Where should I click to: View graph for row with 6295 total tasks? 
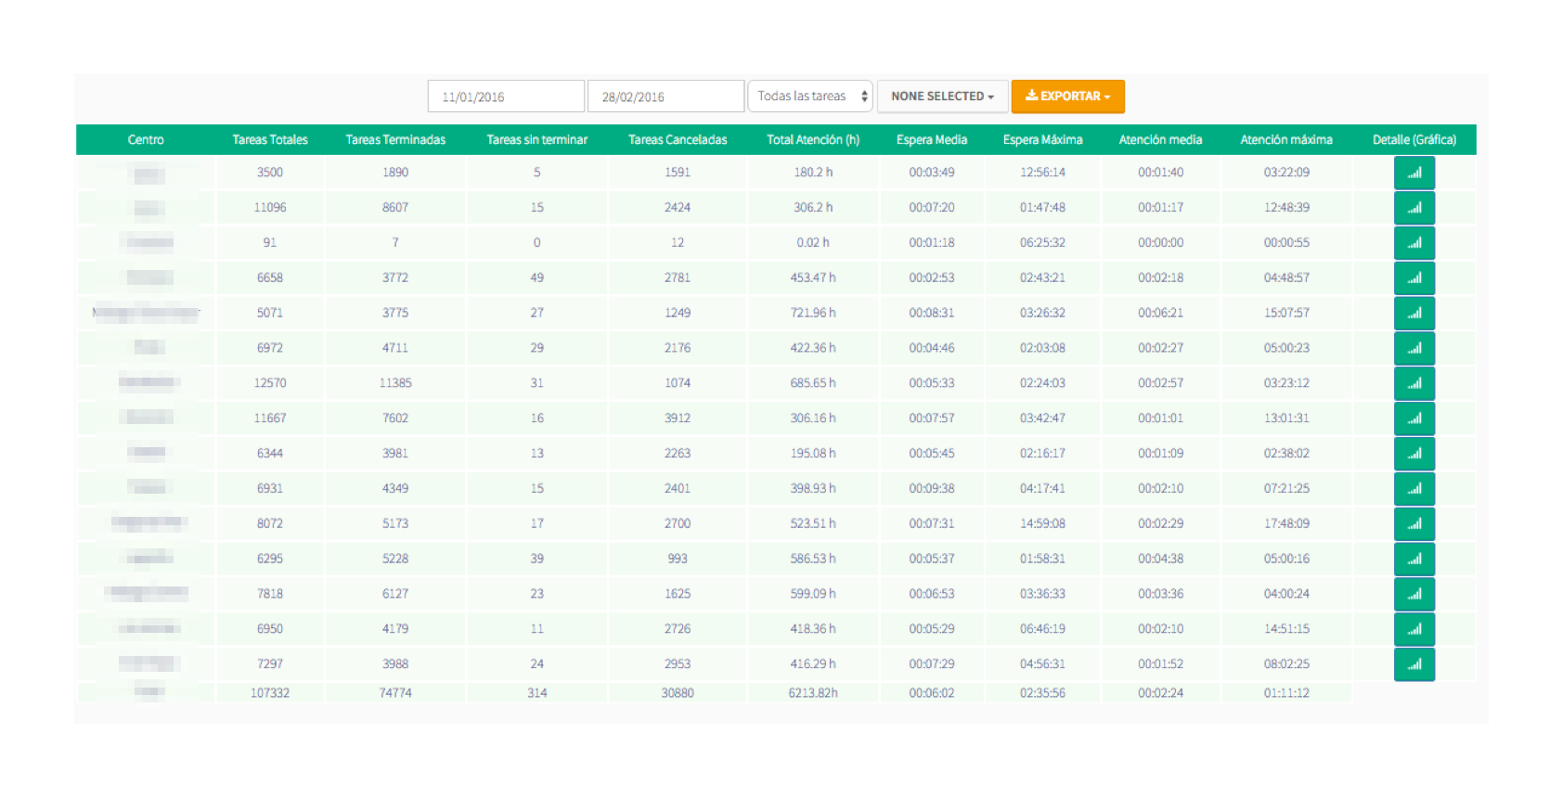[1414, 560]
